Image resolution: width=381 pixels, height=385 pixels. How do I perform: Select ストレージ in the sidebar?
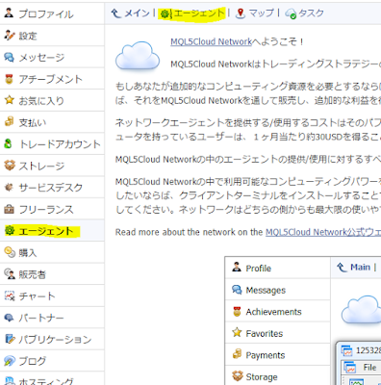point(52,166)
